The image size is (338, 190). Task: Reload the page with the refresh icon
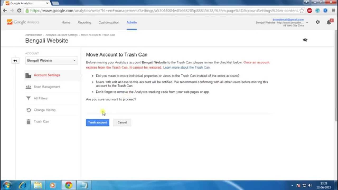click(x=19, y=11)
